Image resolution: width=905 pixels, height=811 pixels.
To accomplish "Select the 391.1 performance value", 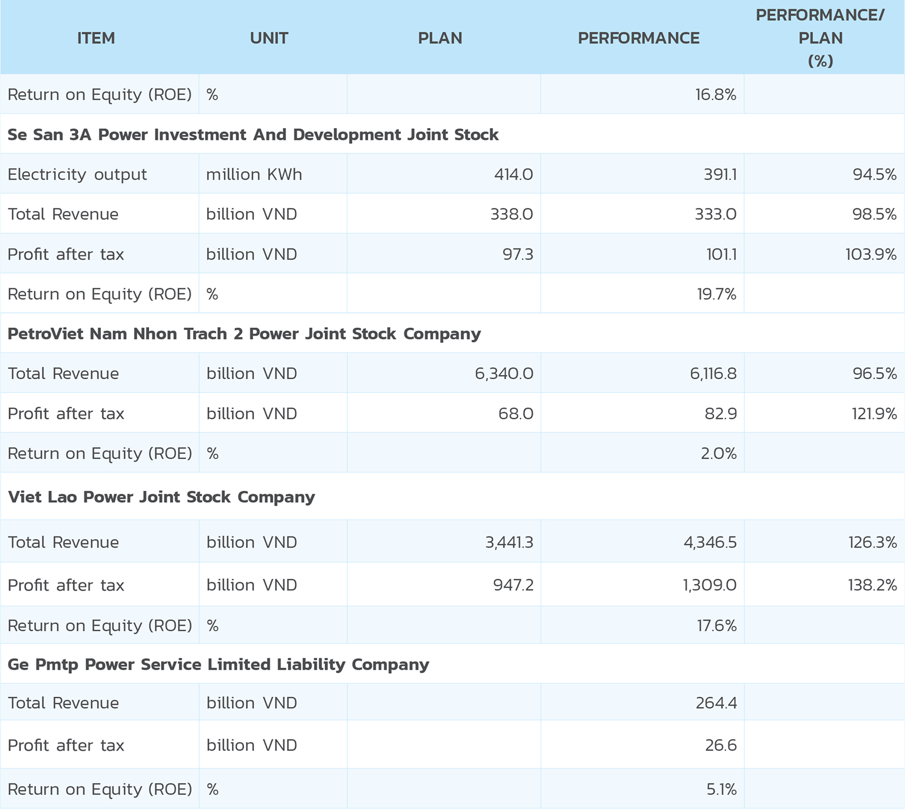I will click(720, 174).
